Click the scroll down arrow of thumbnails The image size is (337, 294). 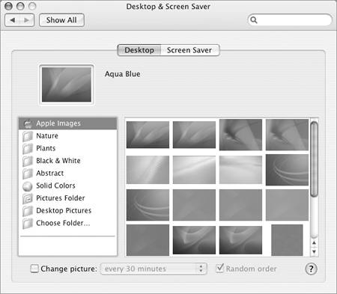click(314, 252)
